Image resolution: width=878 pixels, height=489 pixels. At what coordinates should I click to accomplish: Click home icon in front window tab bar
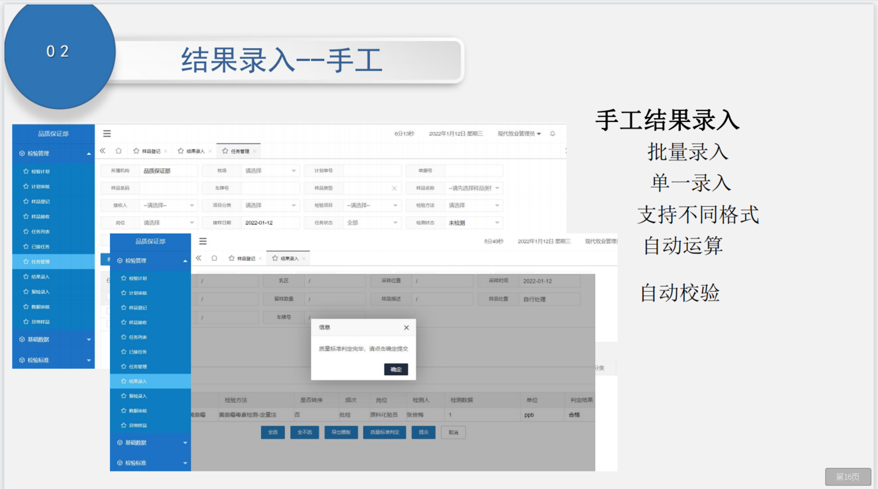pyautogui.click(x=214, y=258)
